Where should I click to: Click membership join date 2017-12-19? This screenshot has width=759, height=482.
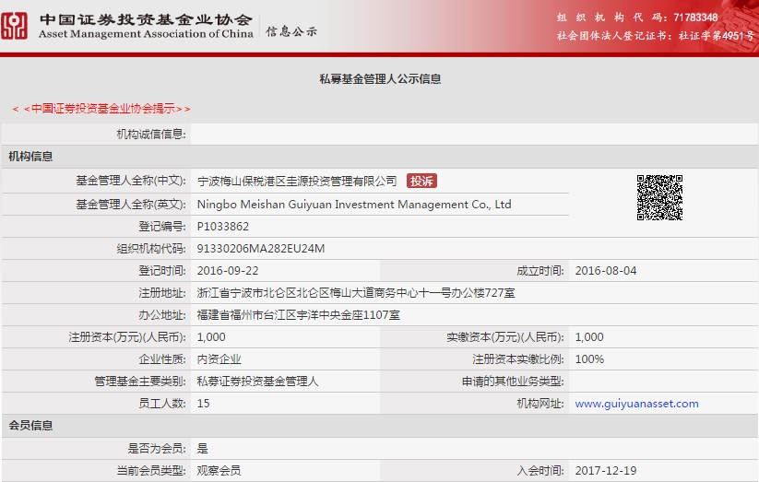(606, 470)
